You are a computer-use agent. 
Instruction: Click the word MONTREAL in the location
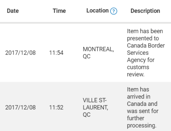98,49
